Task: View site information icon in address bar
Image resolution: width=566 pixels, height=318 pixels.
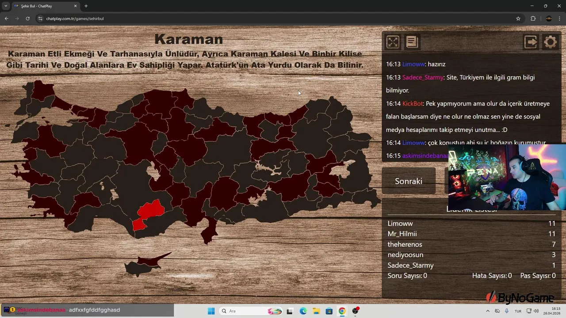Action: (x=40, y=19)
